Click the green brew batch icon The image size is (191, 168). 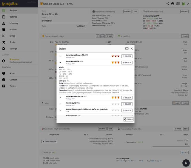click(183, 4)
